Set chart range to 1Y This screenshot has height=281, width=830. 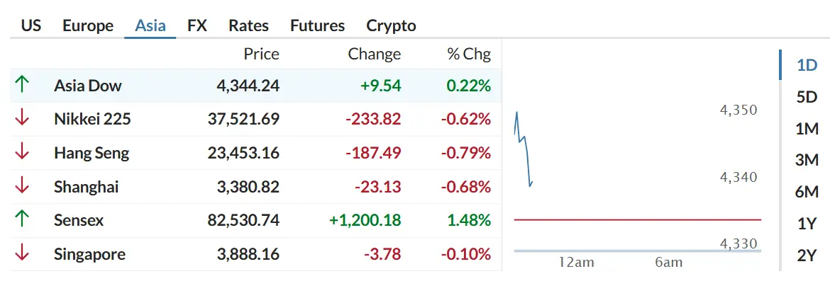(807, 224)
